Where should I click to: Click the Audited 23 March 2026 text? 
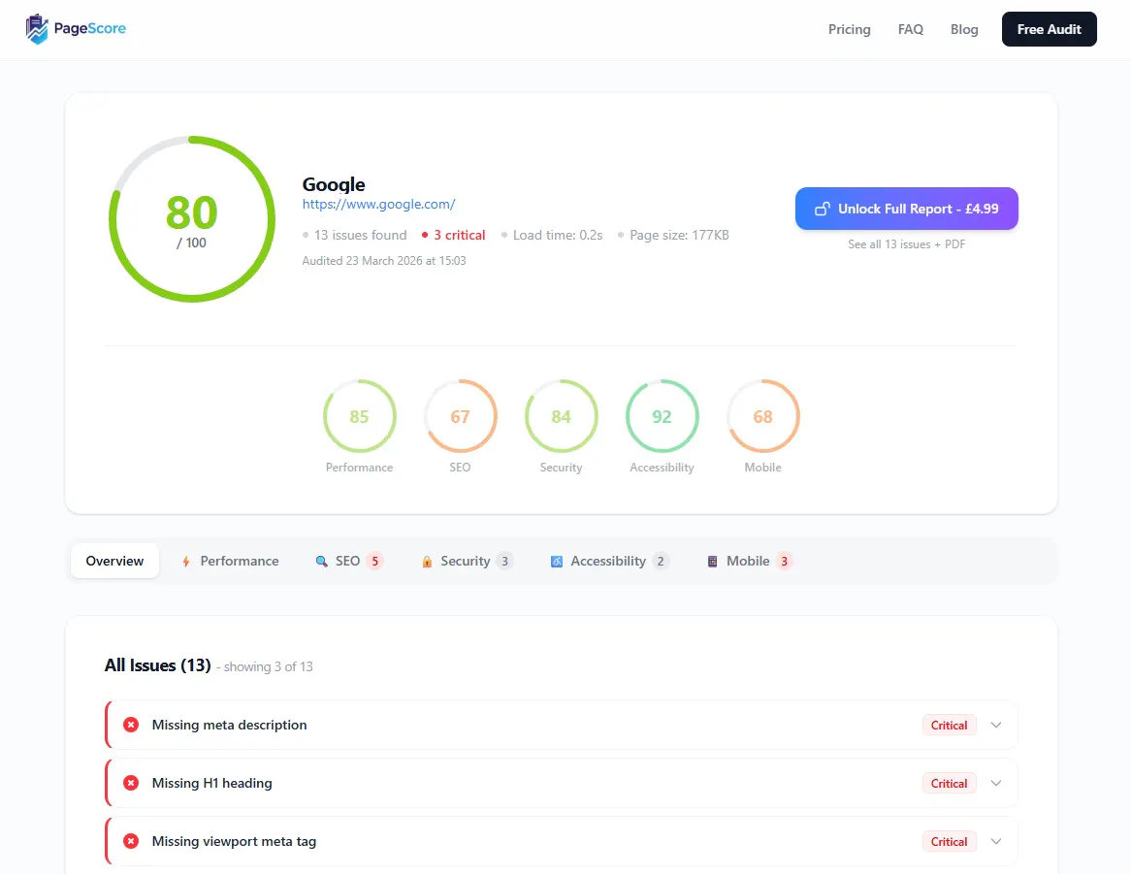point(384,260)
